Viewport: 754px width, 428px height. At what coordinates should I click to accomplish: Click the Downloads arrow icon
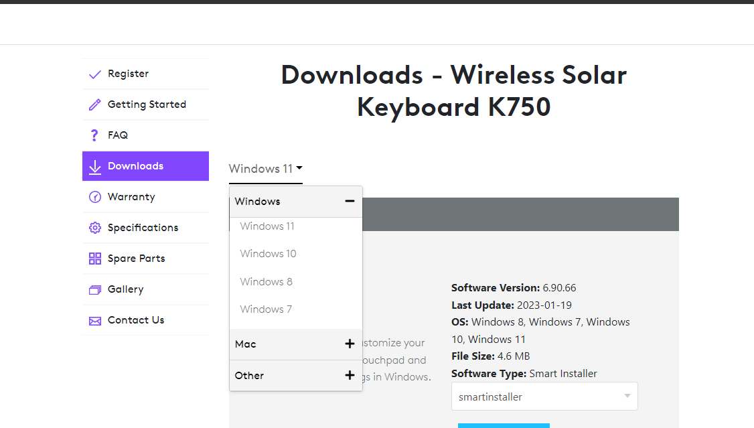click(94, 167)
